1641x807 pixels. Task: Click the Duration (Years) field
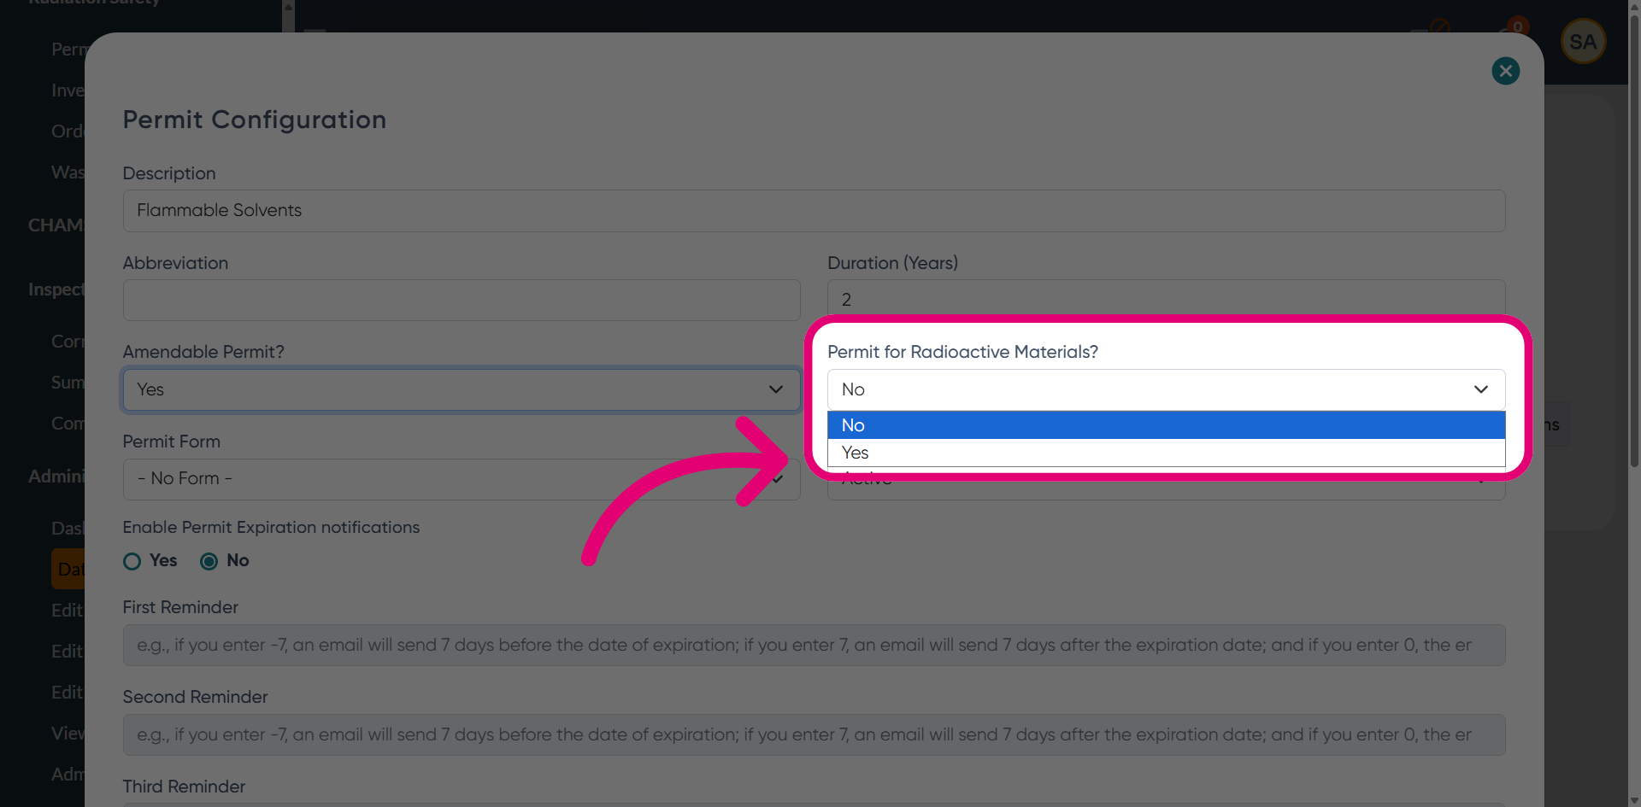coord(1166,299)
